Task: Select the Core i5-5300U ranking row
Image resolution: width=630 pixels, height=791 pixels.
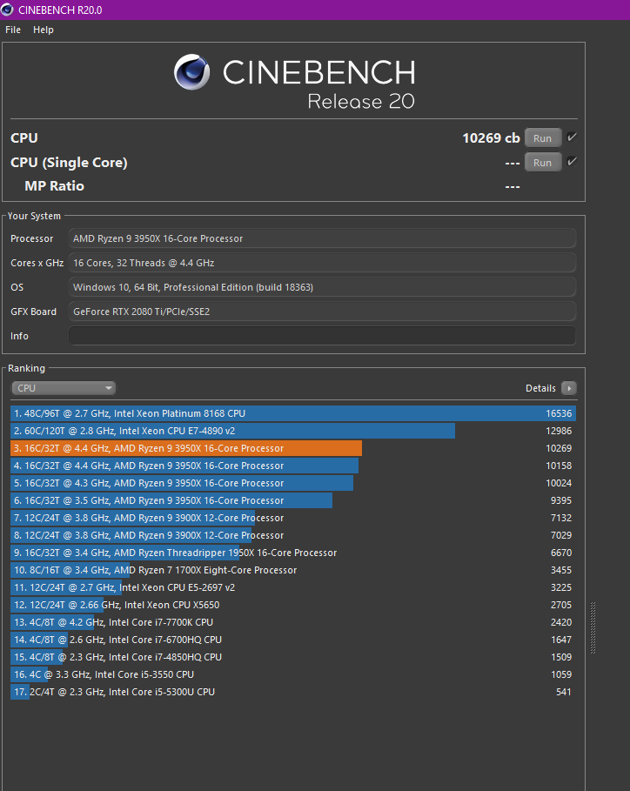Action: click(x=293, y=692)
